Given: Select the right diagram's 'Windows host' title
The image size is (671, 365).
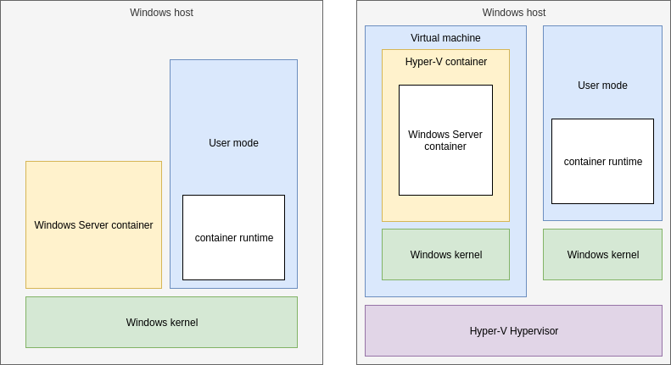Looking at the screenshot, I should tap(513, 13).
